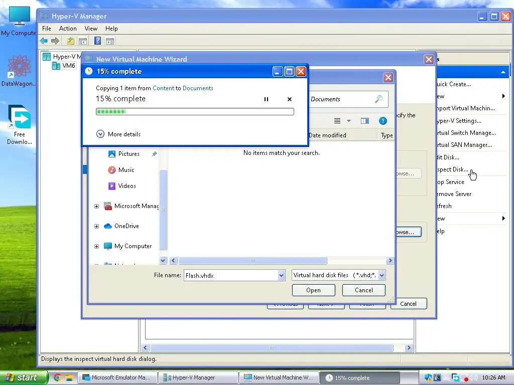514x385 pixels.
Task: Expand the My Computer node
Action: pos(96,246)
